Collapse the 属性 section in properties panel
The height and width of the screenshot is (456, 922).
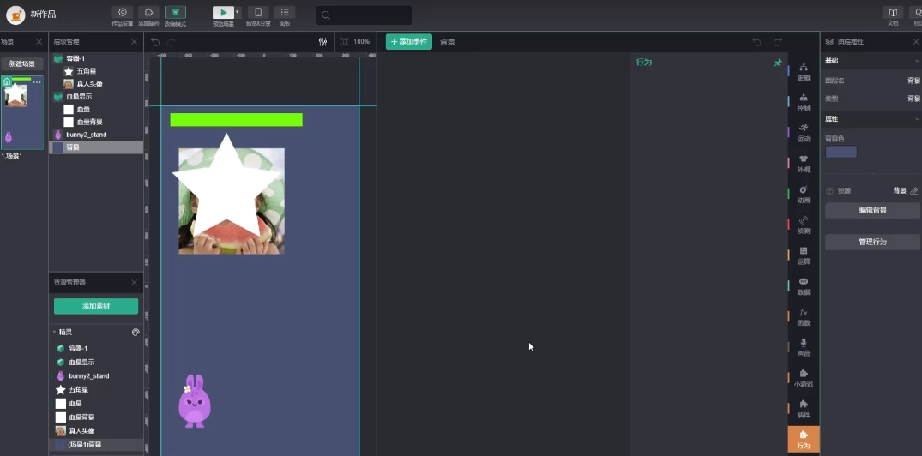[917, 119]
